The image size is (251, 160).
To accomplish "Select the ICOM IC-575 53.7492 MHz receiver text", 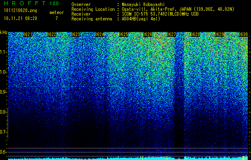I will pos(160,14).
